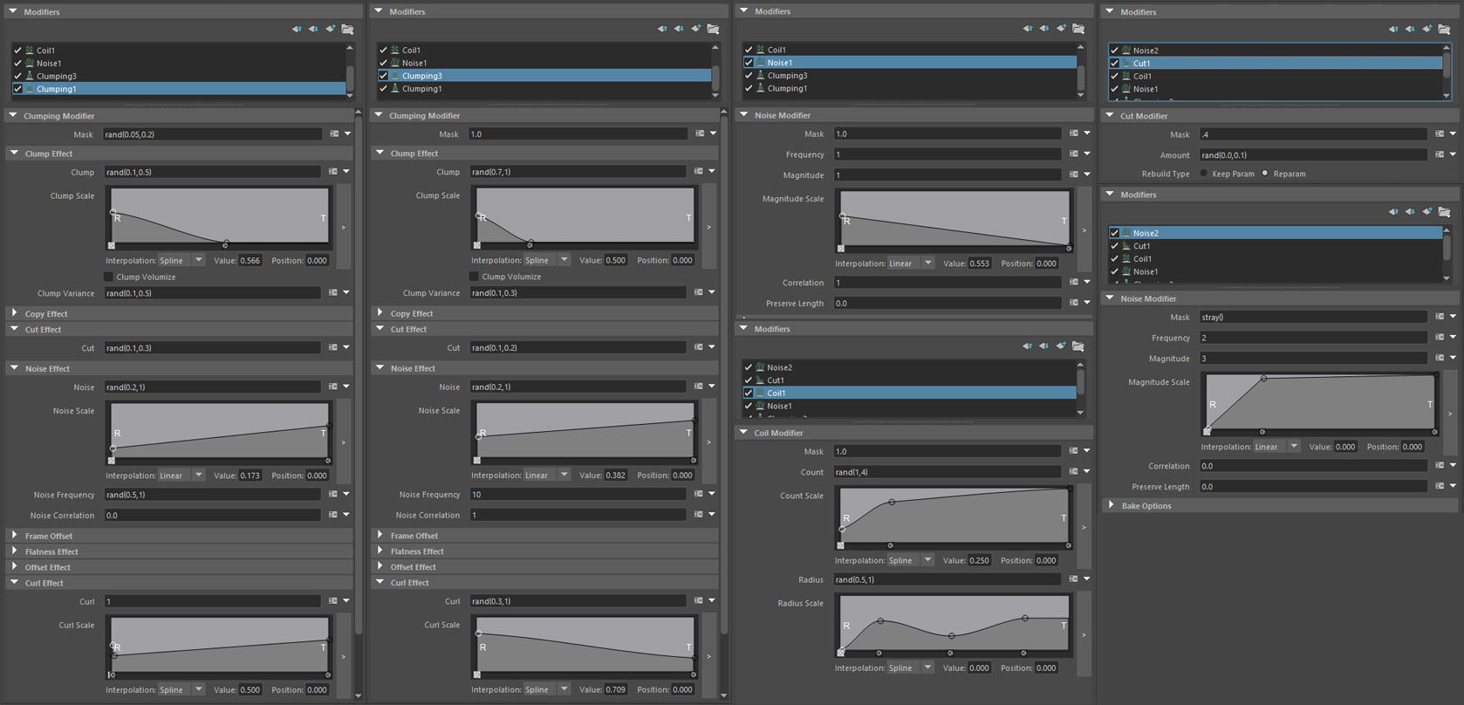Enable Clump Volumize, panel with Clumping1 selected
Viewport: 1464px width, 705px height.
click(109, 277)
